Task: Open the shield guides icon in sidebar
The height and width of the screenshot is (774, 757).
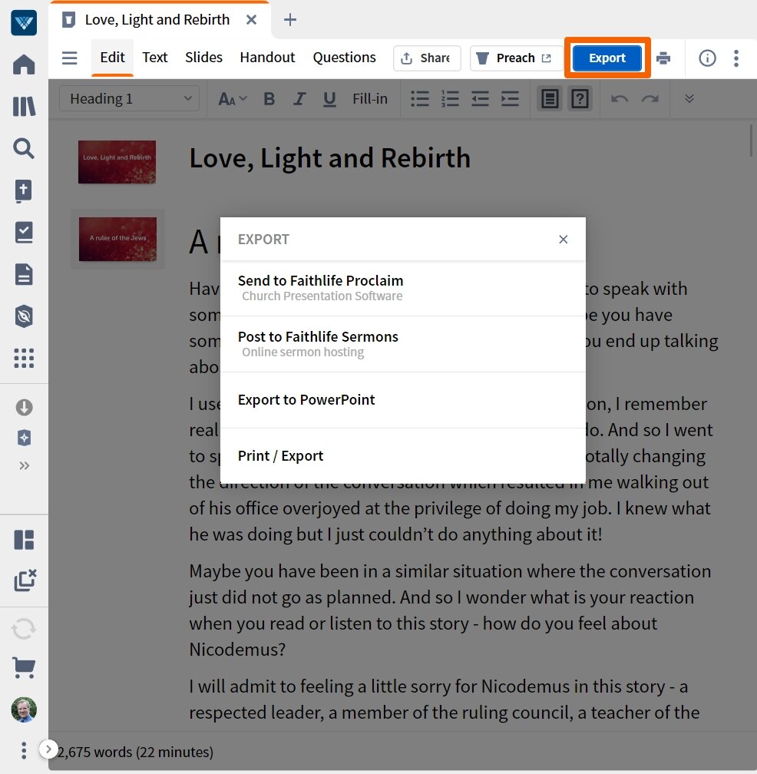Action: 24,316
